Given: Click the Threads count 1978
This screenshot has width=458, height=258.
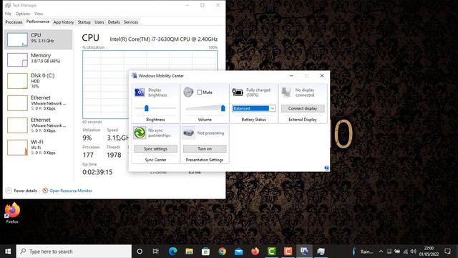Looking at the screenshot, I should click(x=114, y=155).
